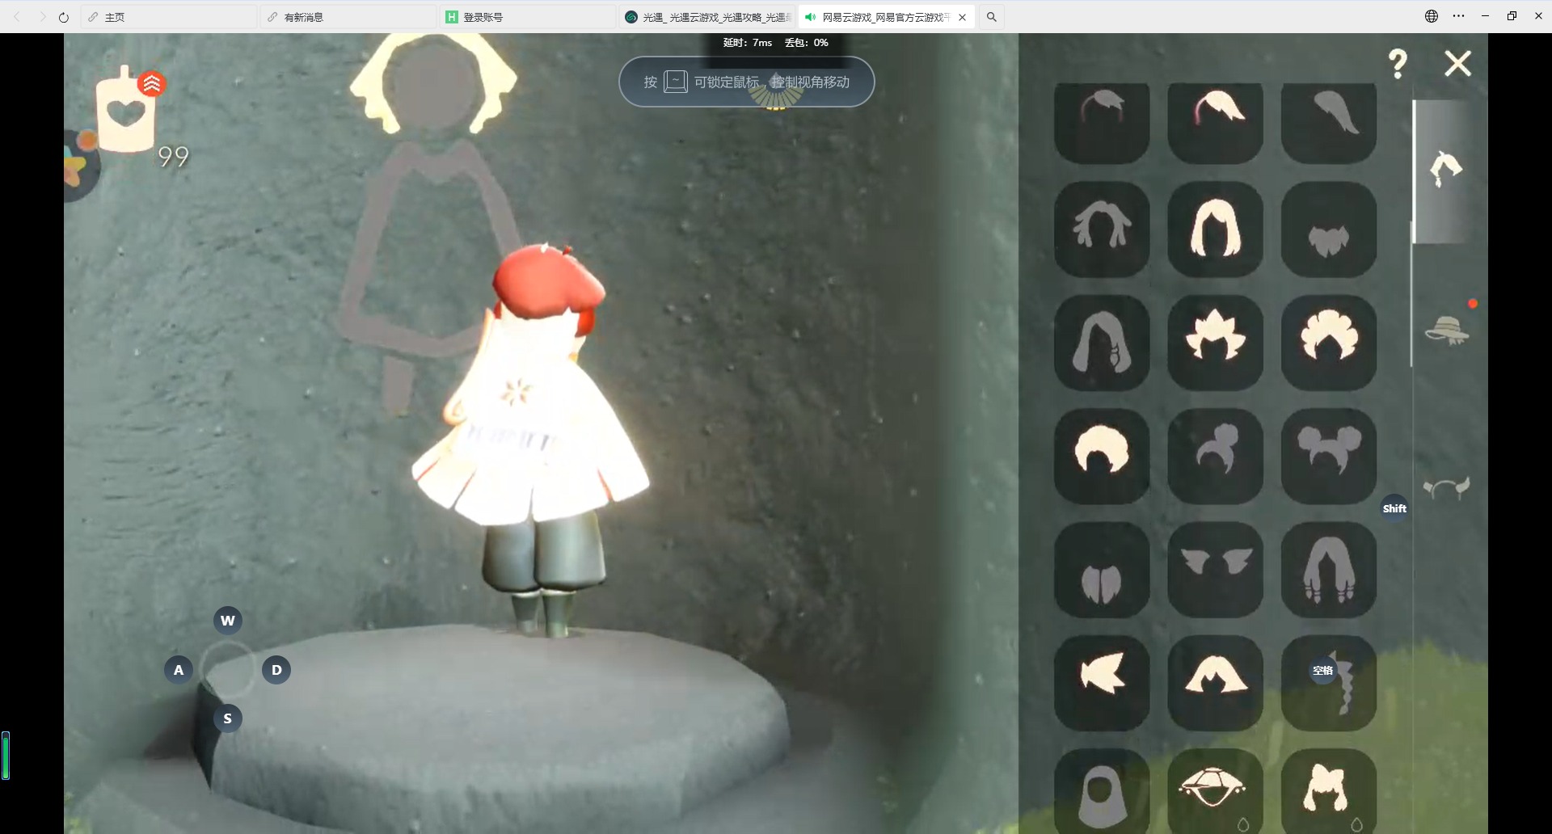Reload the page with refresh button

[x=64, y=17]
